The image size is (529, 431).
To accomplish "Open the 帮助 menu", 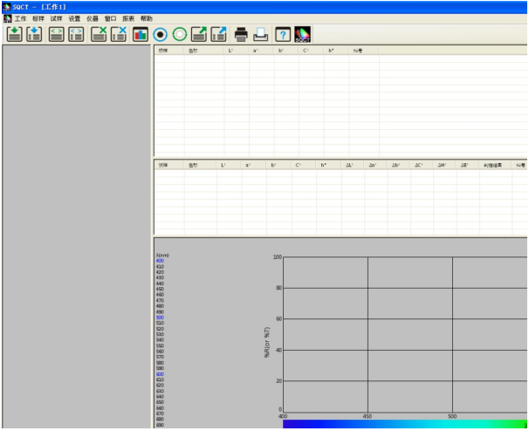I will tap(146, 18).
